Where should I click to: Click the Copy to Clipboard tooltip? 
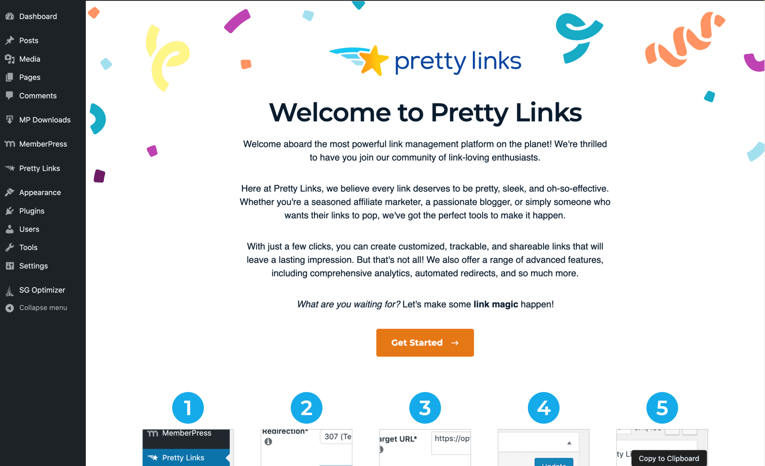pyautogui.click(x=668, y=458)
